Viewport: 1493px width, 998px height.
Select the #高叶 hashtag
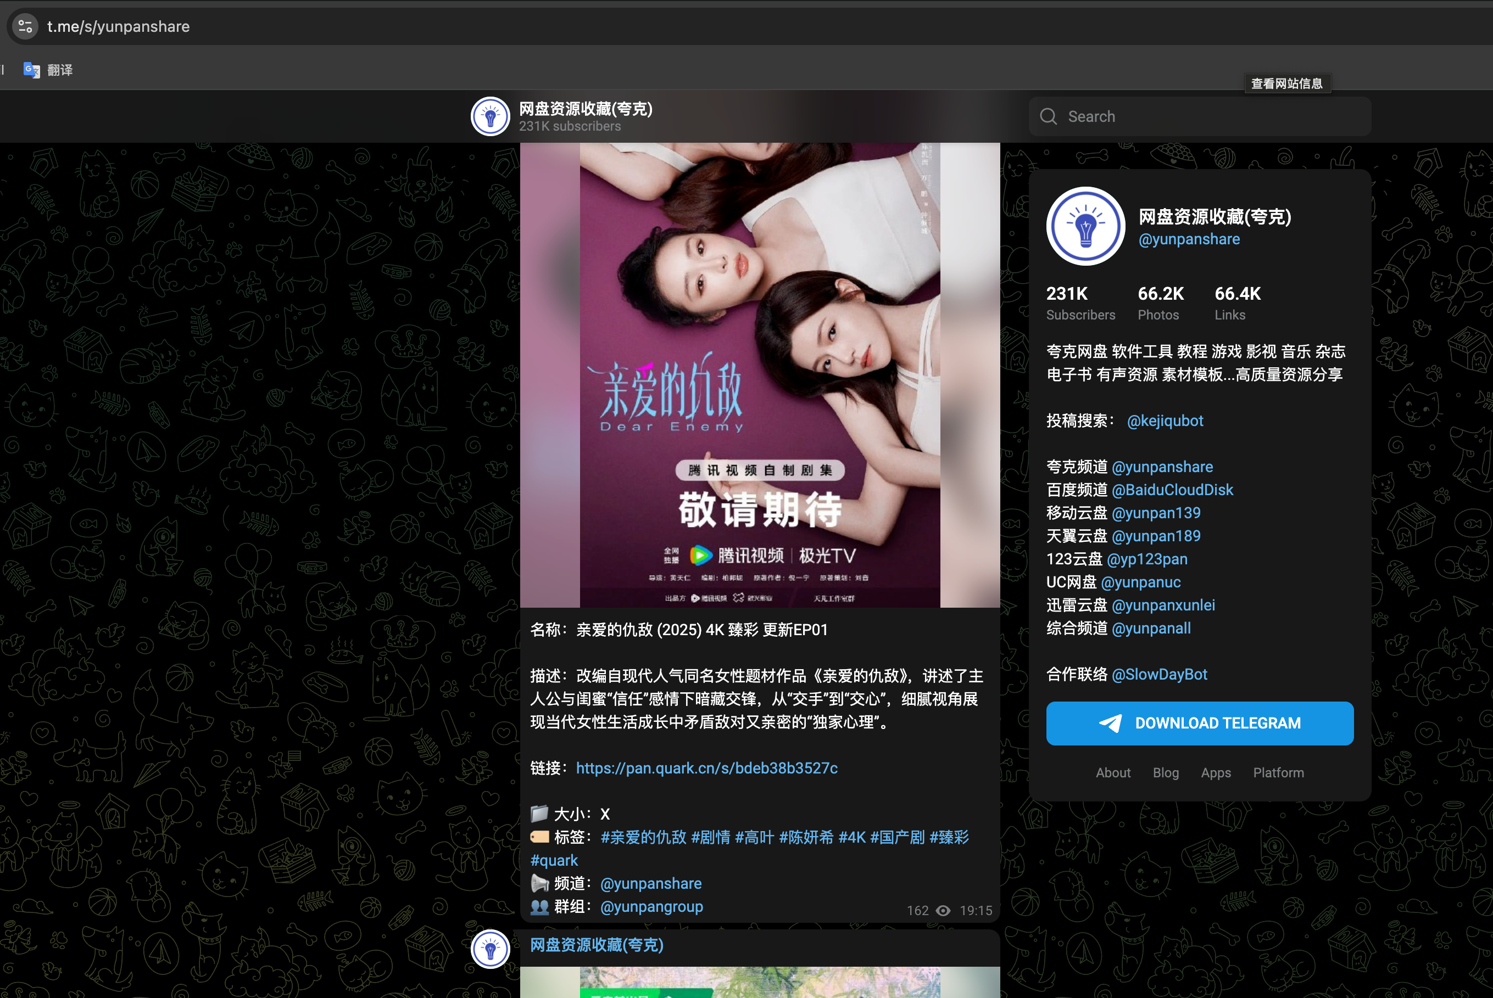coord(754,837)
